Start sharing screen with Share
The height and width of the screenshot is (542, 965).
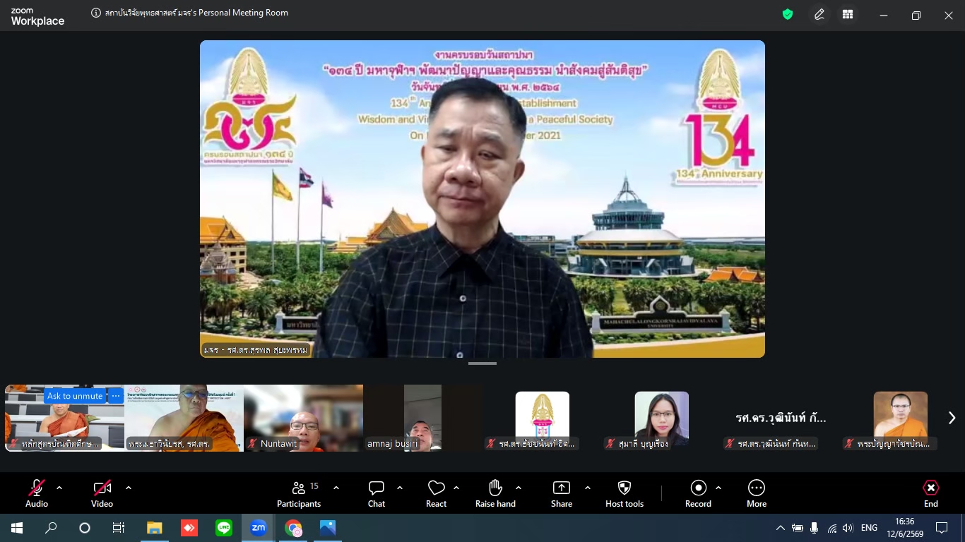[x=562, y=494]
